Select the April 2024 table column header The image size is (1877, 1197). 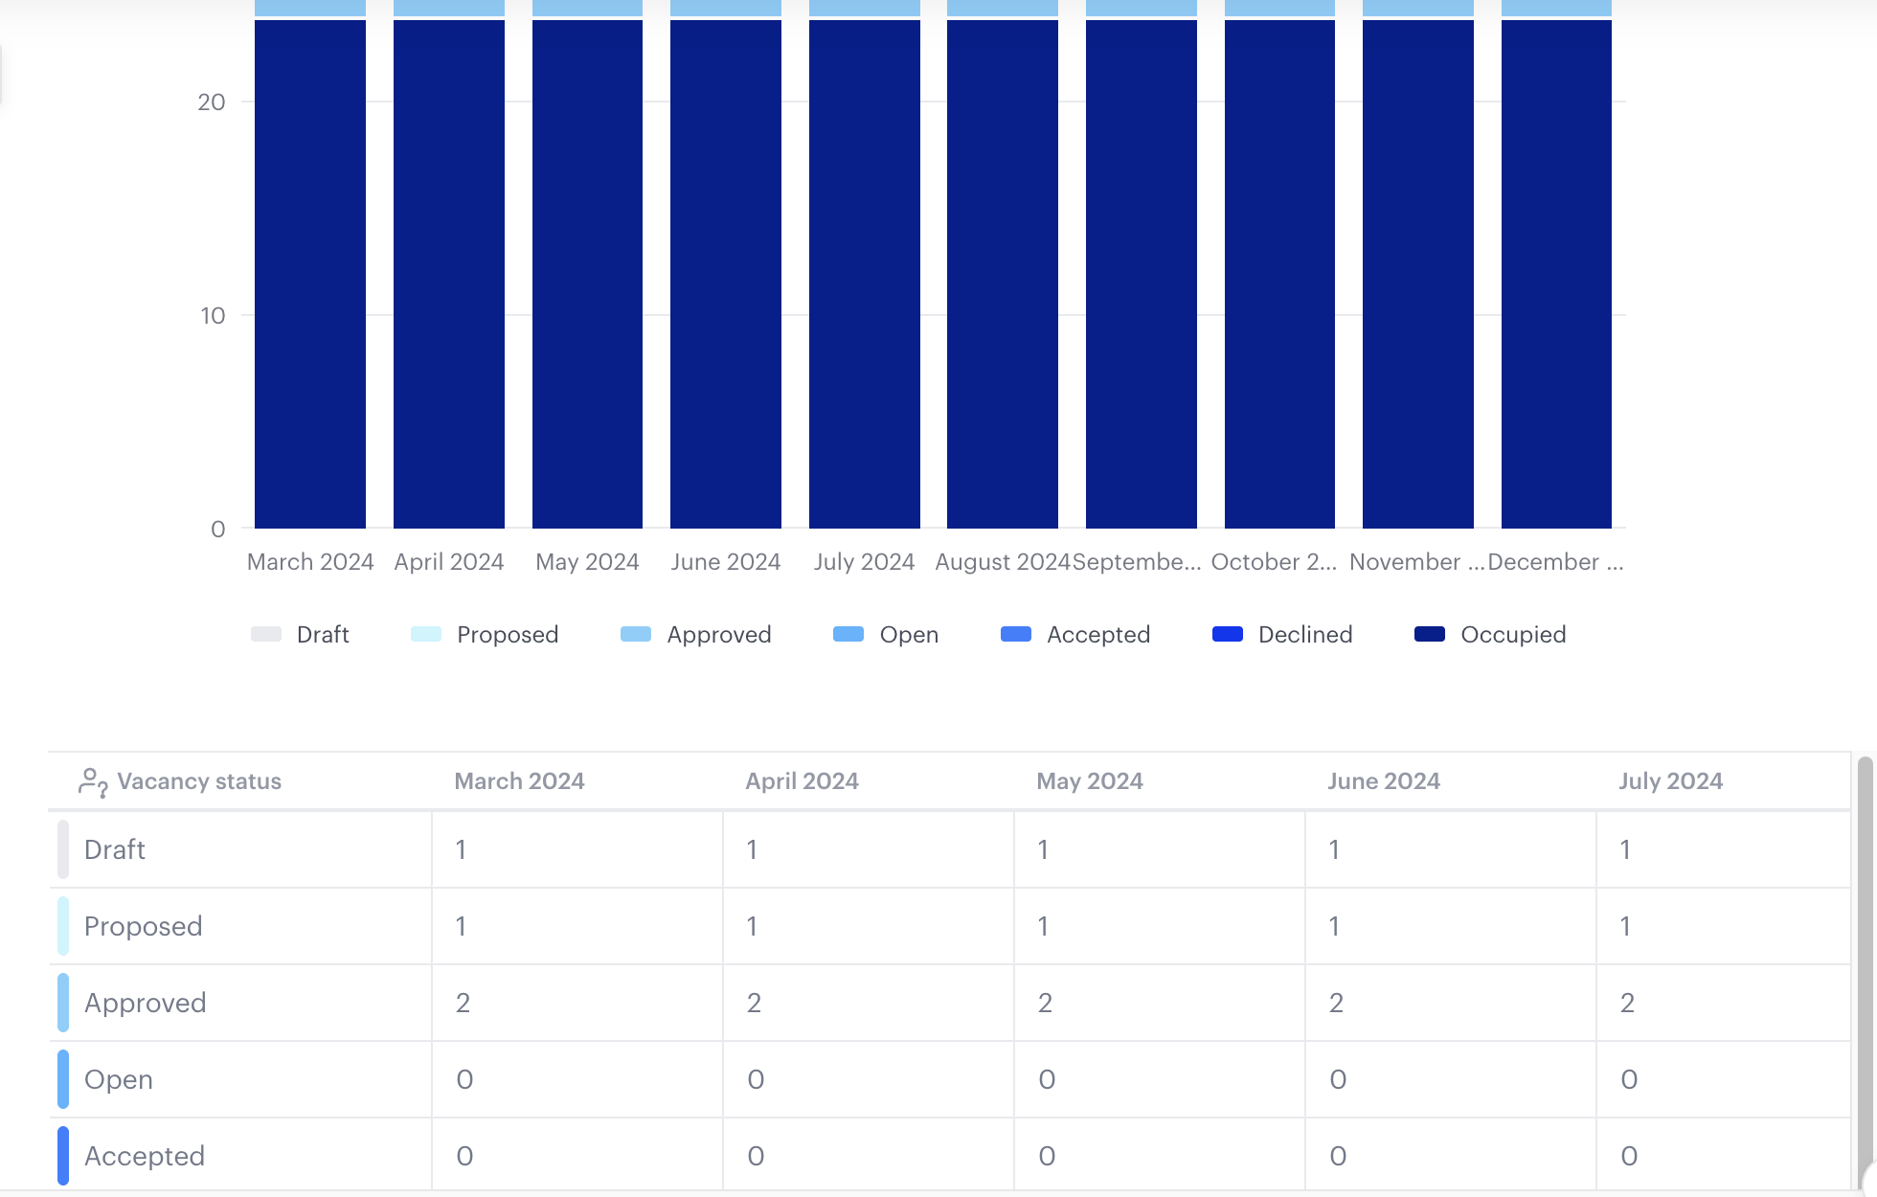point(802,781)
